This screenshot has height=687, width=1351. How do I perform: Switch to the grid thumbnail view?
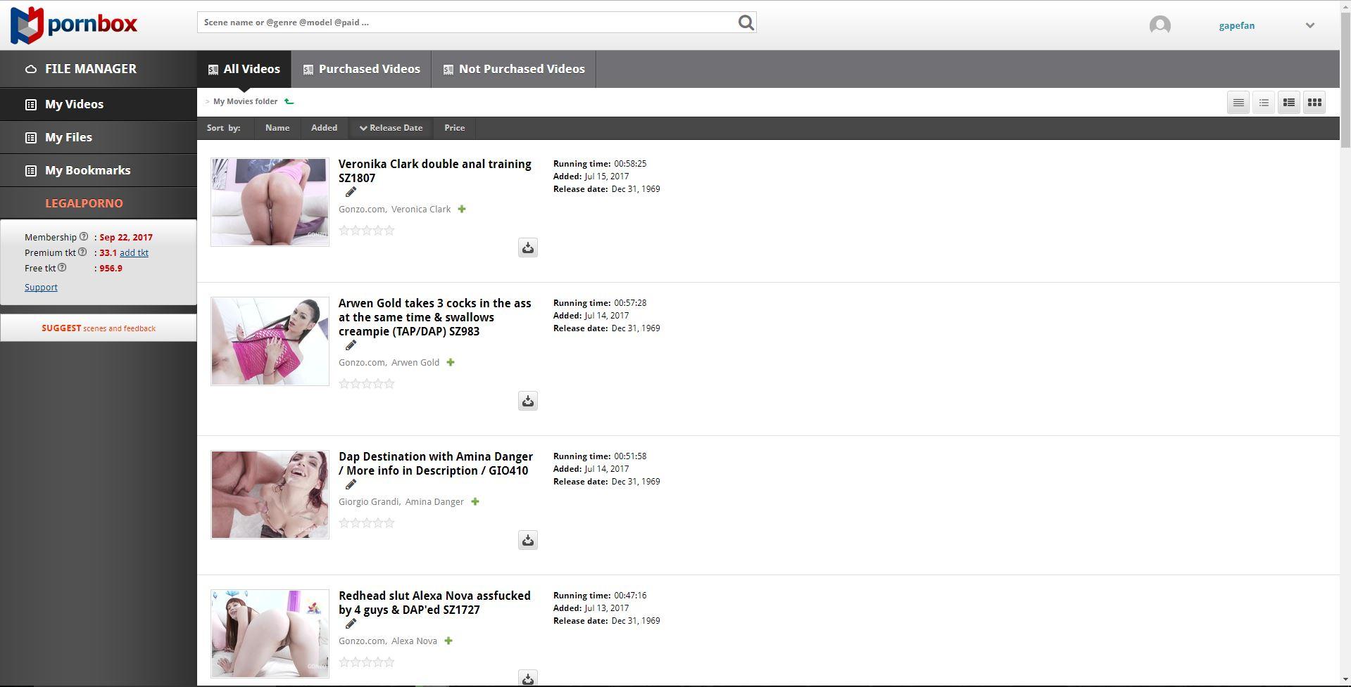click(1314, 103)
